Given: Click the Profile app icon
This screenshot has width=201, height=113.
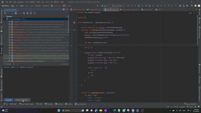Looking at the screenshot, I should tap(146, 6).
